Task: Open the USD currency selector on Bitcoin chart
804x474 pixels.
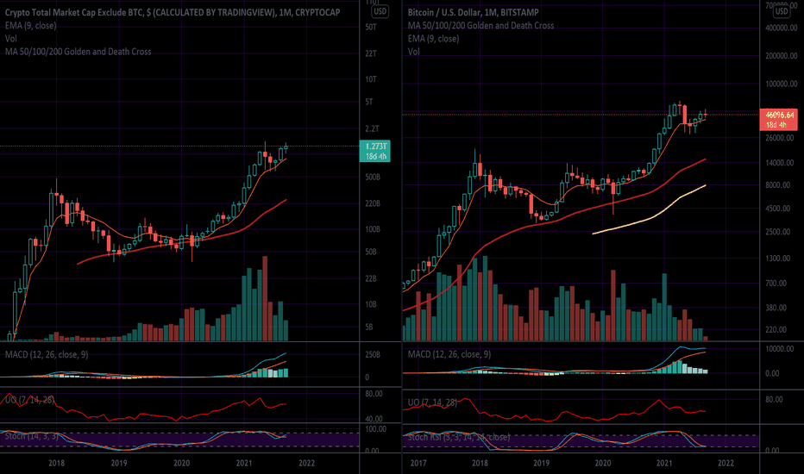Action: pyautogui.click(x=782, y=11)
